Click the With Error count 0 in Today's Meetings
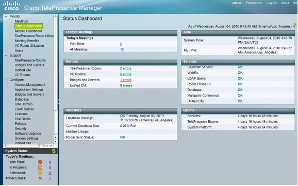This screenshot has width=298, height=186. (x=121, y=44)
